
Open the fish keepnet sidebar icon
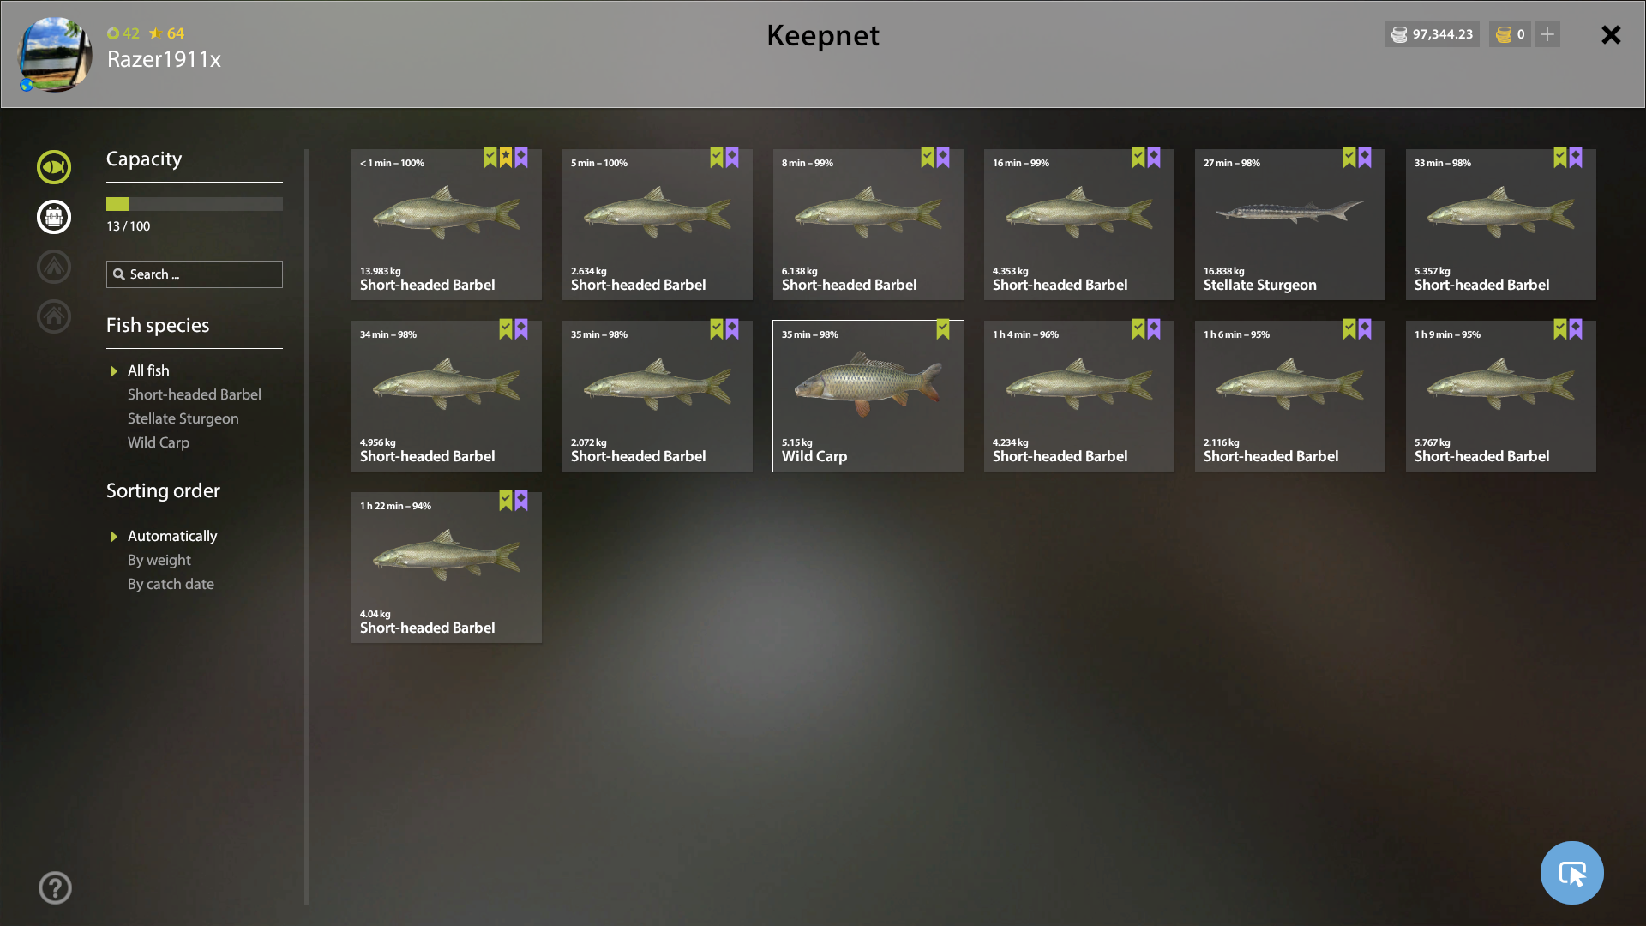click(54, 167)
